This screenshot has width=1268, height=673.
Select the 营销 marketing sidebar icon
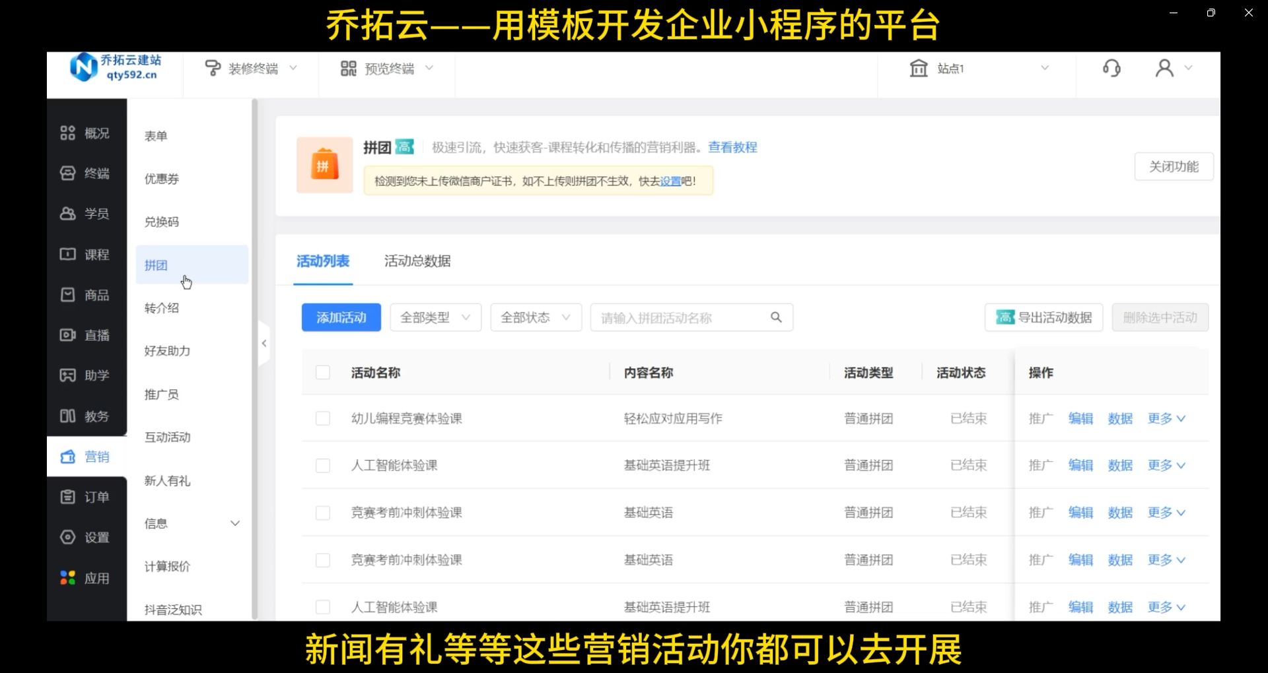pos(67,457)
